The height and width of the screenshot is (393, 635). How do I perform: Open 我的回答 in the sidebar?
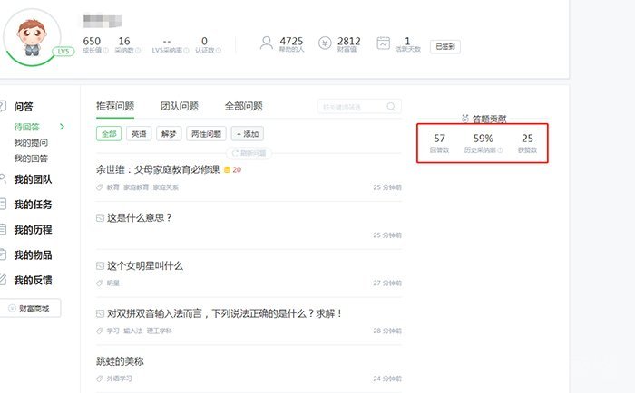coord(31,158)
